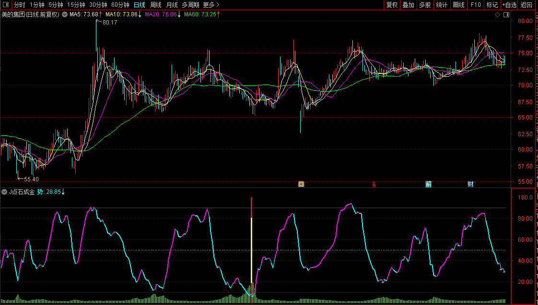Add stock using +自选 button
The height and width of the screenshot is (305, 538).
[x=509, y=5]
